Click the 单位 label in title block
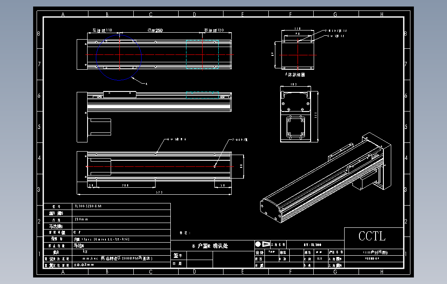This screenshot has height=284, width=447. [308, 252]
